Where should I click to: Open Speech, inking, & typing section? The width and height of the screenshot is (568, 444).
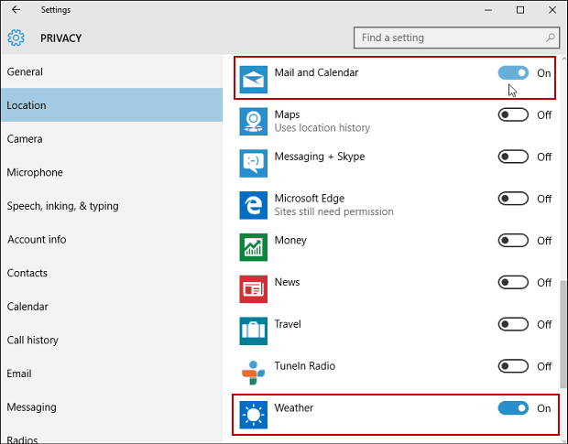click(x=112, y=206)
